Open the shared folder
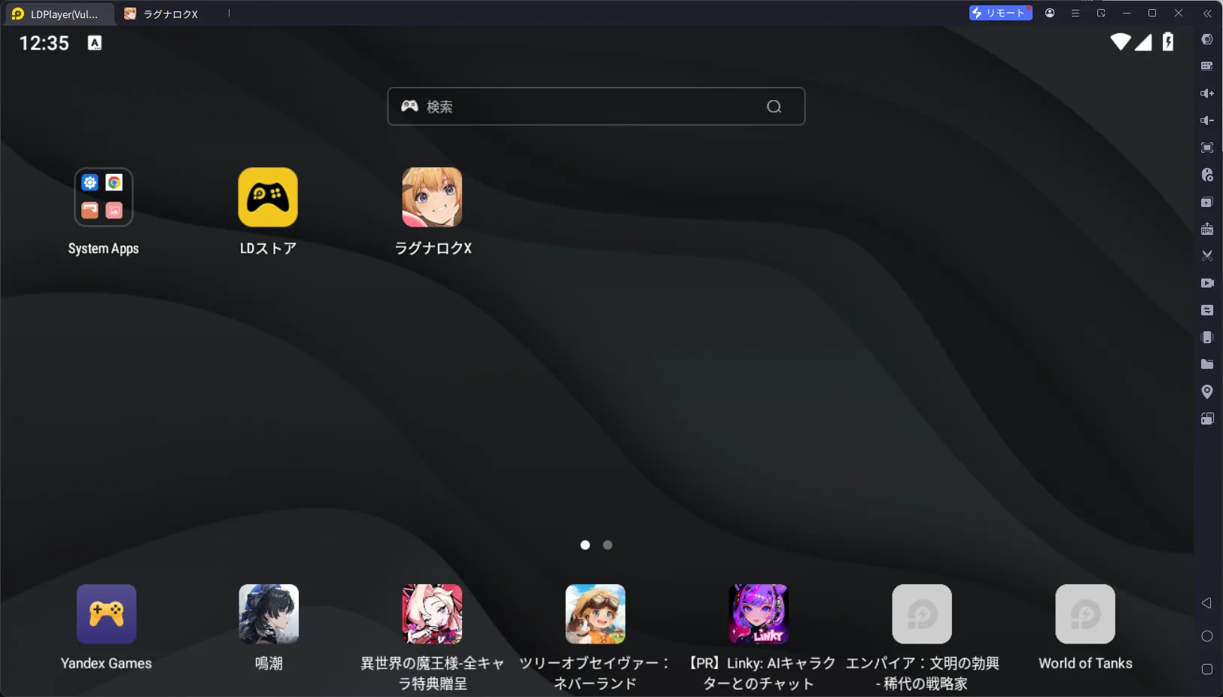The image size is (1223, 697). (1207, 364)
